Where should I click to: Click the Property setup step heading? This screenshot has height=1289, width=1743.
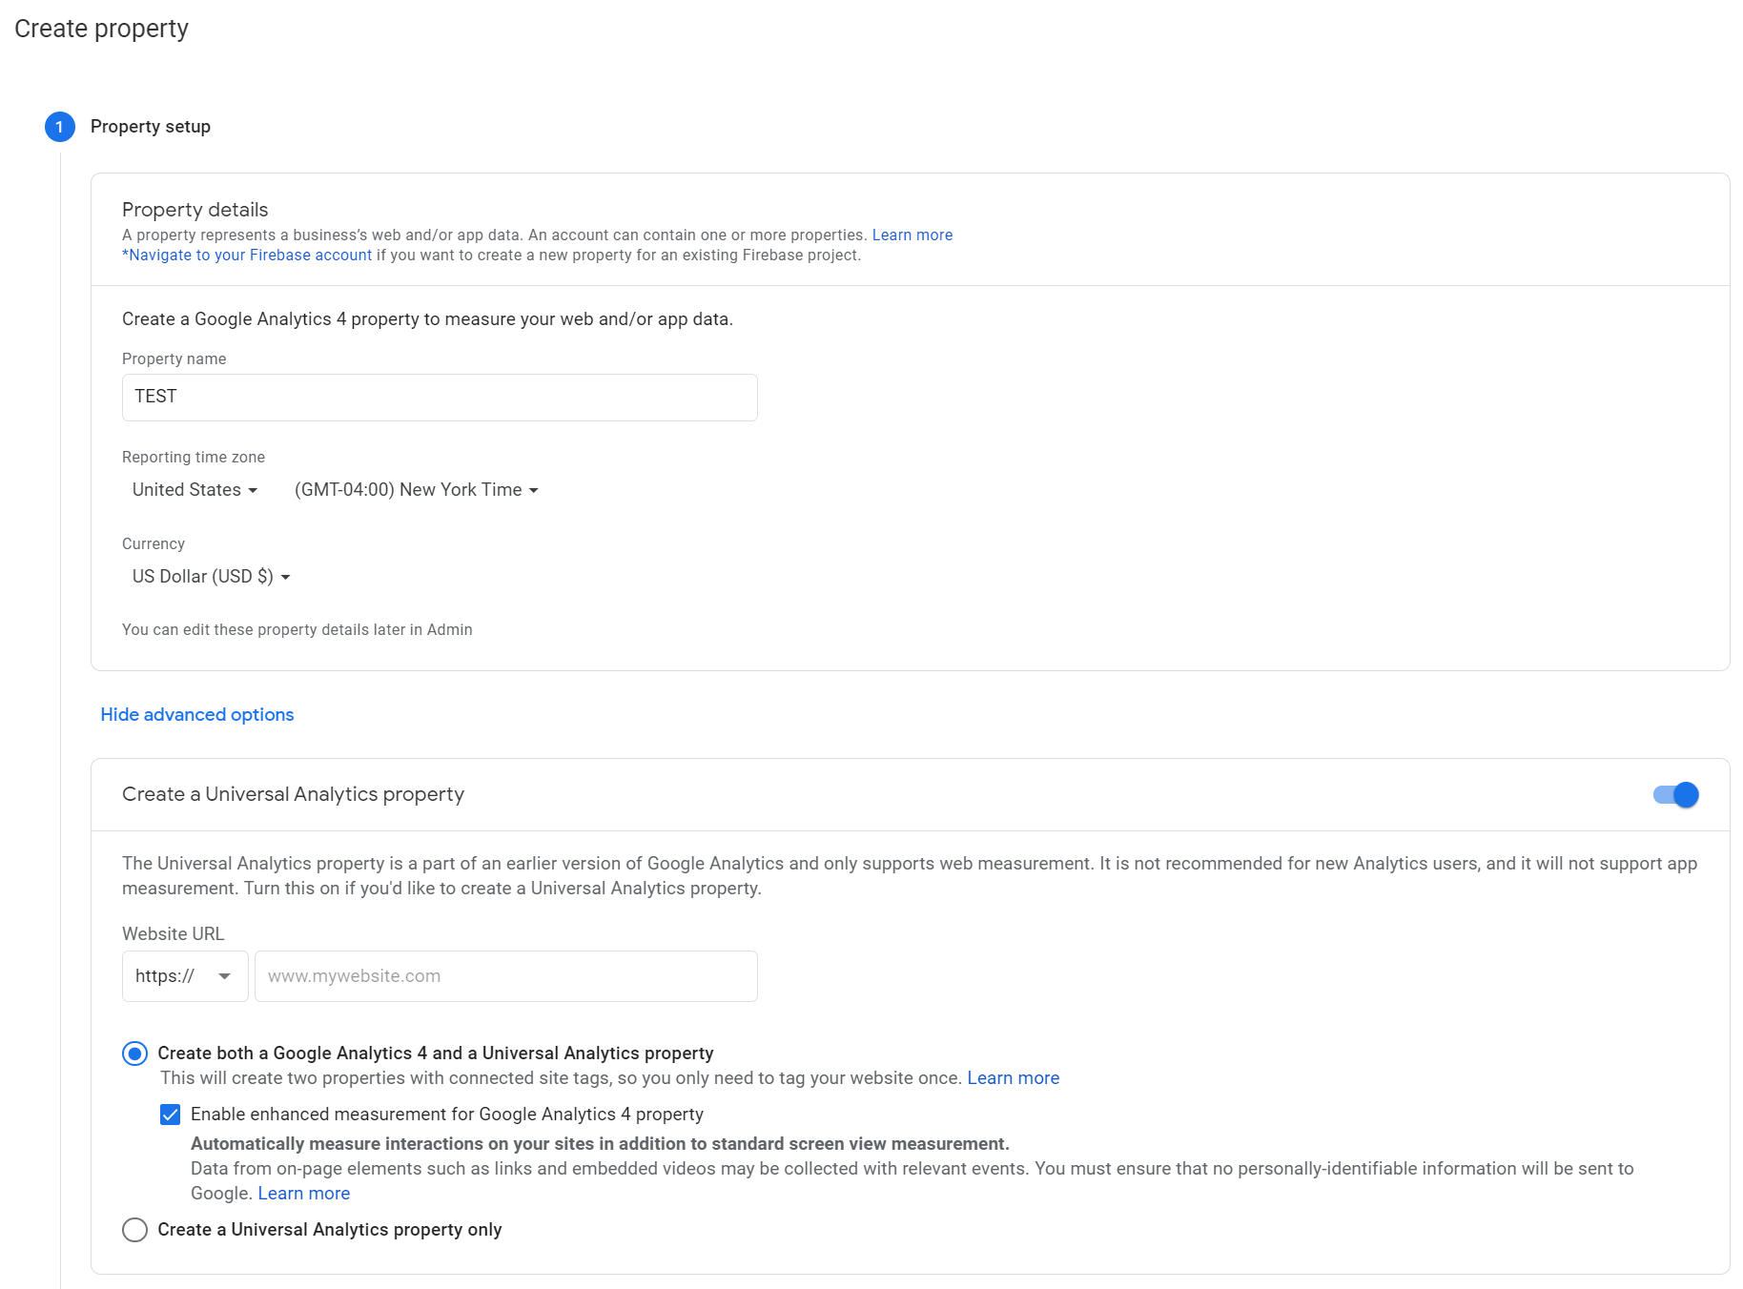point(151,127)
